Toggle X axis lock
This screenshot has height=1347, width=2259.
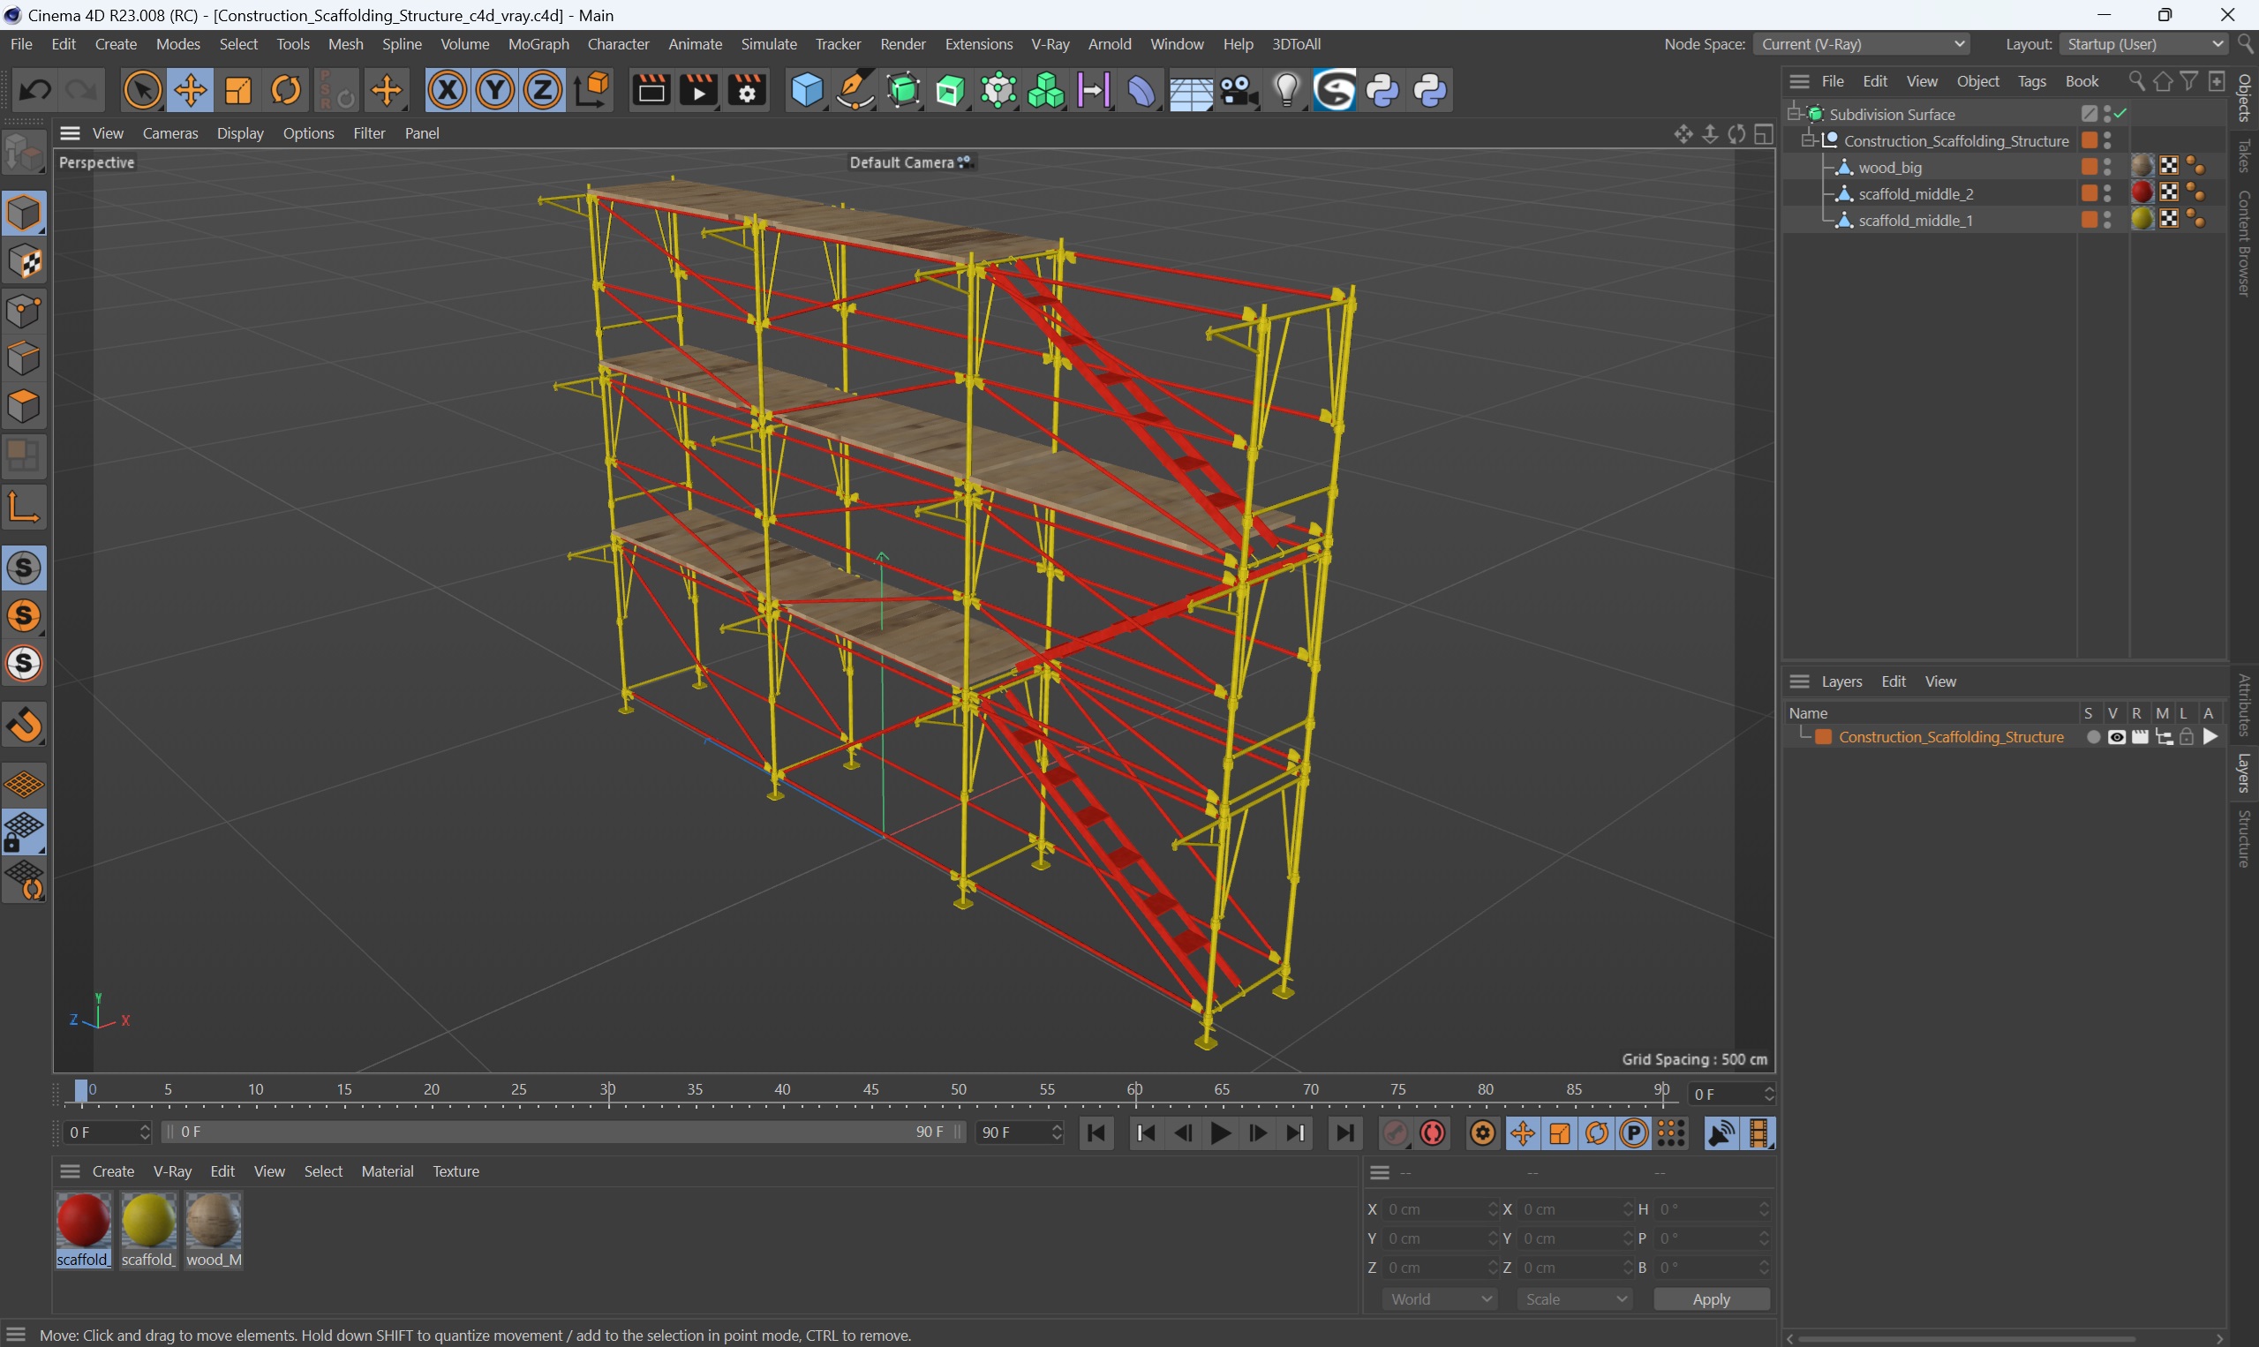click(448, 91)
